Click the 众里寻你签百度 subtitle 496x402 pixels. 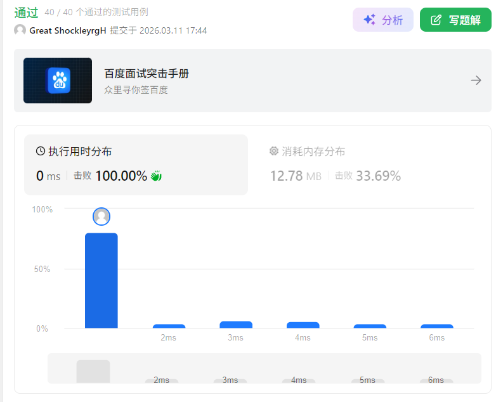click(136, 90)
